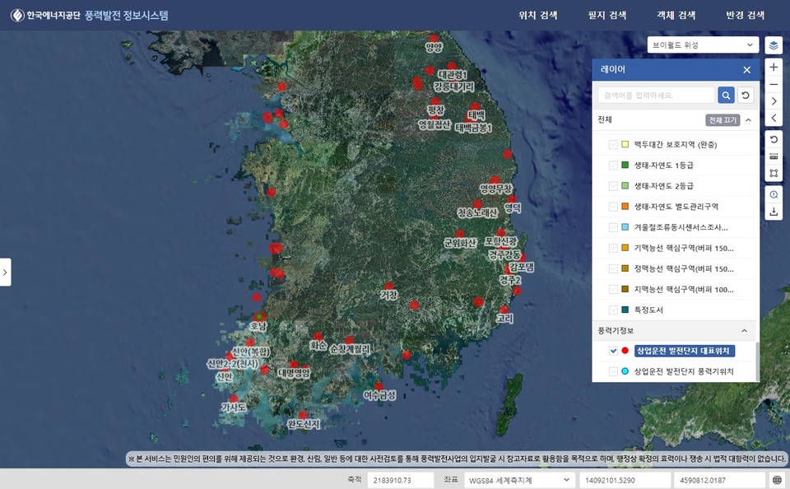The height and width of the screenshot is (489, 790).
Task: Click the blue layer search magnifier button
Action: (726, 95)
